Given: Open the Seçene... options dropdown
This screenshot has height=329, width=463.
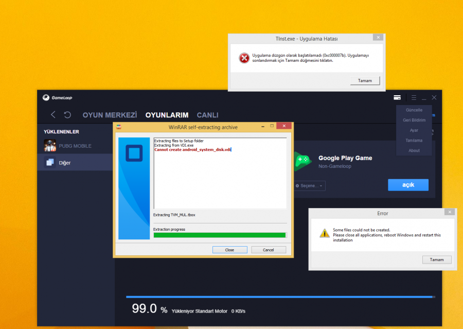Looking at the screenshot, I should point(309,186).
